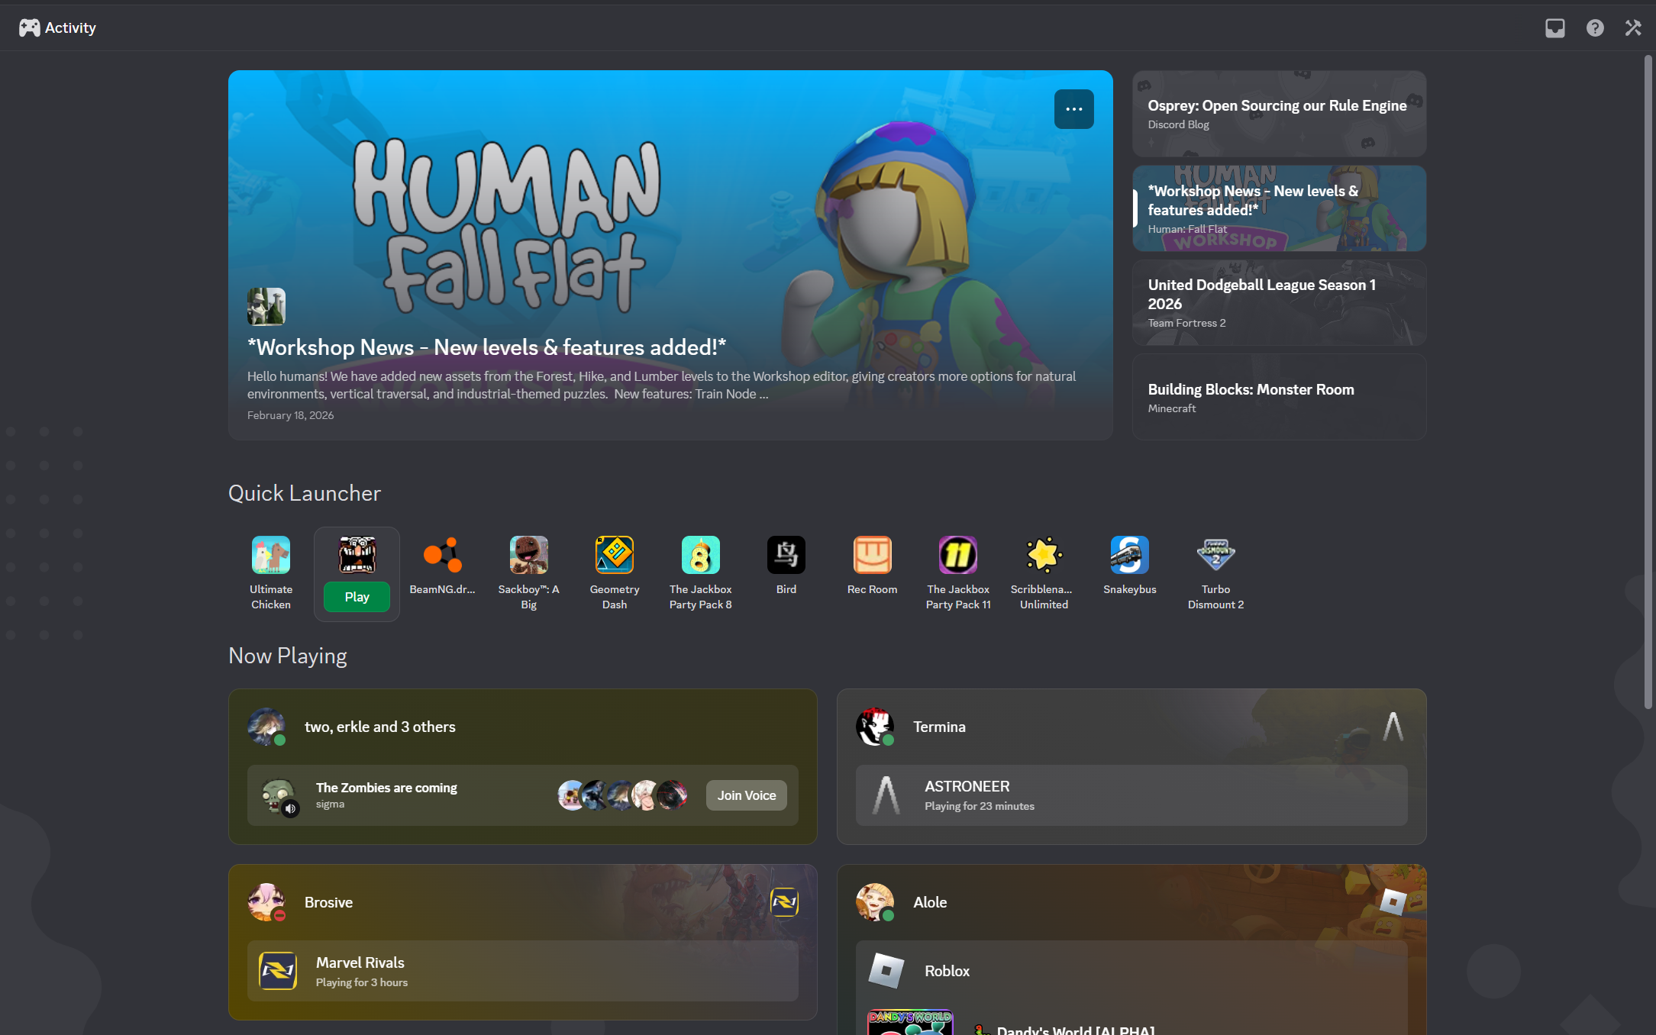
Task: Launch Snakeybus from Quick Launcher
Action: coord(1130,555)
